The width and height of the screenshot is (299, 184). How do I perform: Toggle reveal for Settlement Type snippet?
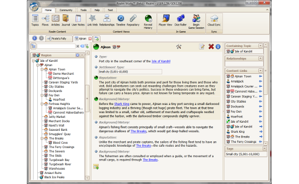(x=96, y=67)
